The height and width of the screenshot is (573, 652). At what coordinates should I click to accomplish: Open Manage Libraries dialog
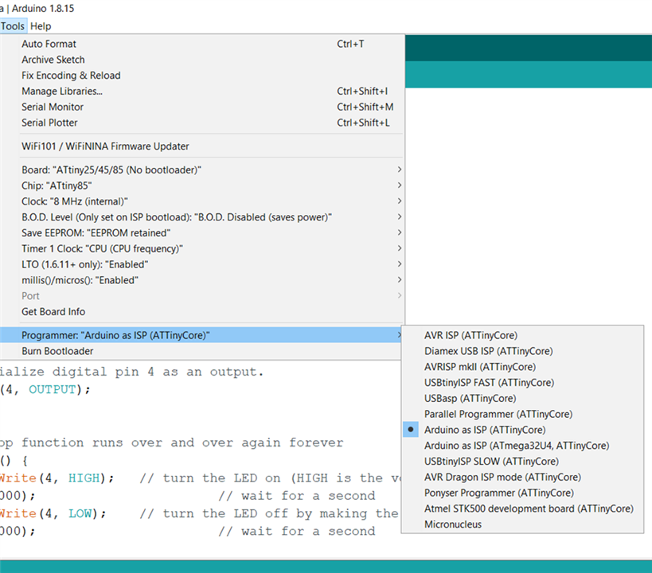(x=62, y=92)
